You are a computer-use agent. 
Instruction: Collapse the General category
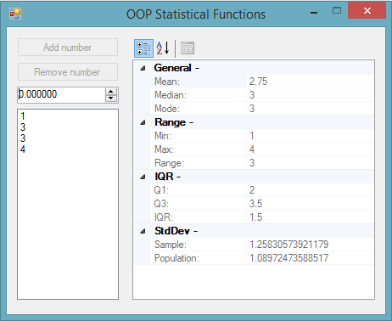pyautogui.click(x=143, y=68)
